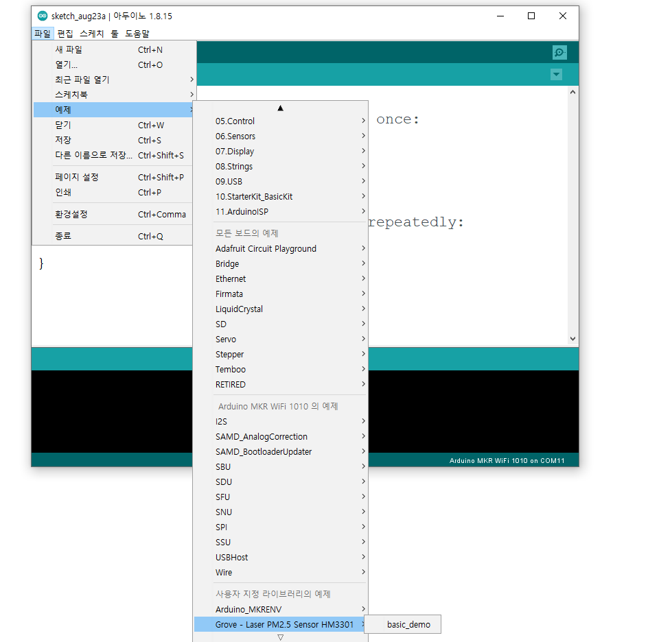
Task: Expand the 스케치북 submenu
Action: click(x=113, y=95)
